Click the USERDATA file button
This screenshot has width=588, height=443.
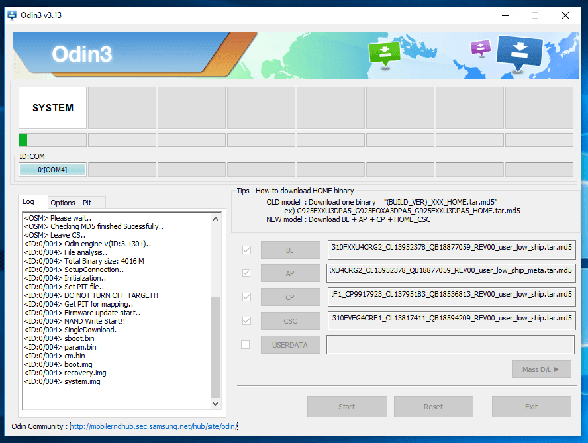290,345
